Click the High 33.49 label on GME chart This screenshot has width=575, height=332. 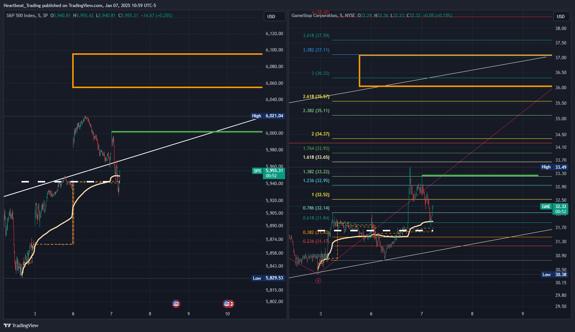554,167
